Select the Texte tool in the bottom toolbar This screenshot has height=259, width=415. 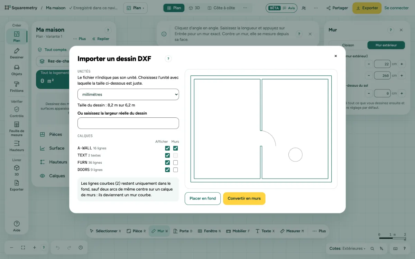(265, 231)
